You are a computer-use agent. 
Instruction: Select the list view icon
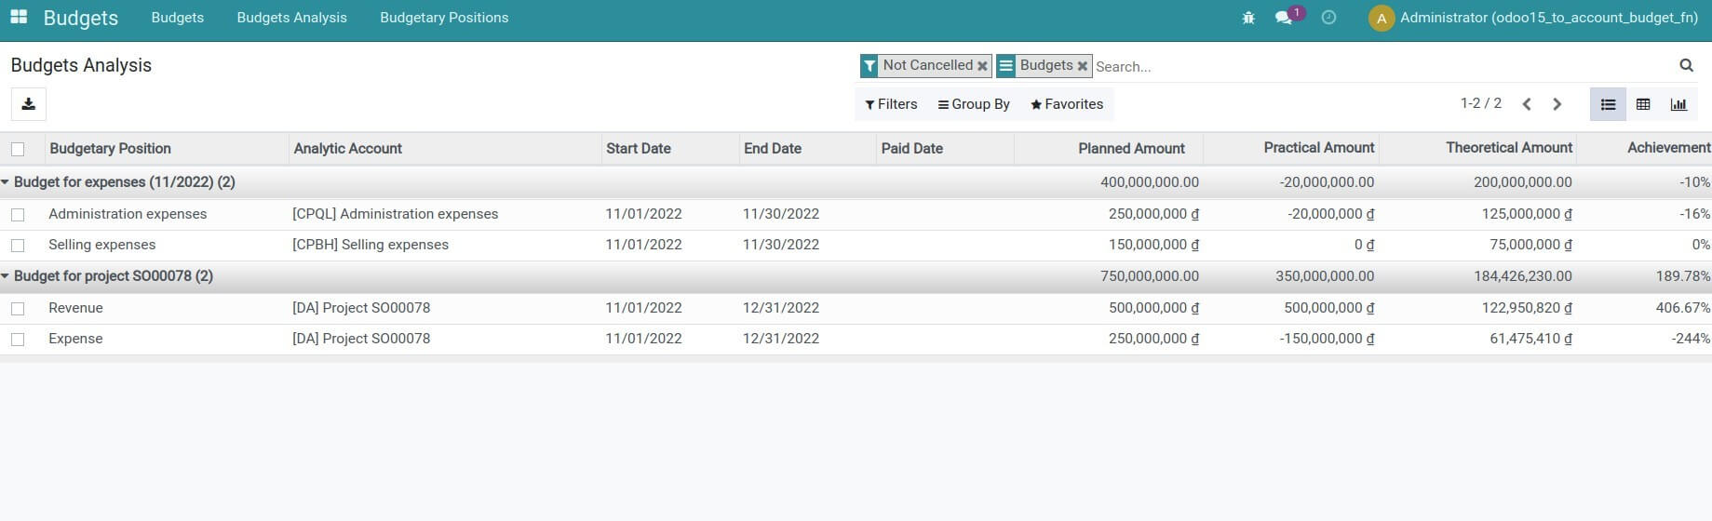pos(1608,104)
